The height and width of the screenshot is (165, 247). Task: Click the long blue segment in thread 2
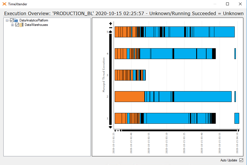click(x=203, y=97)
